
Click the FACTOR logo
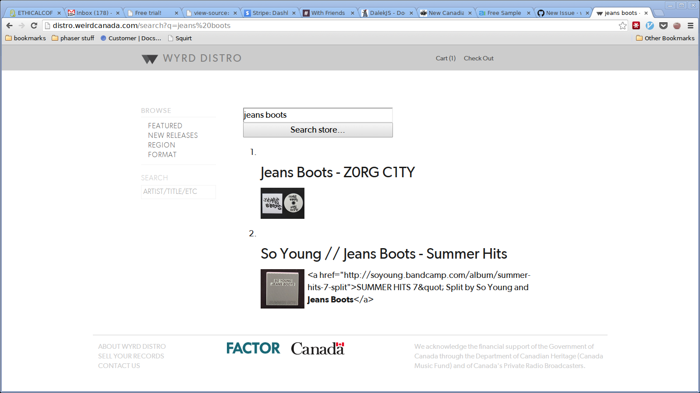[x=253, y=348]
